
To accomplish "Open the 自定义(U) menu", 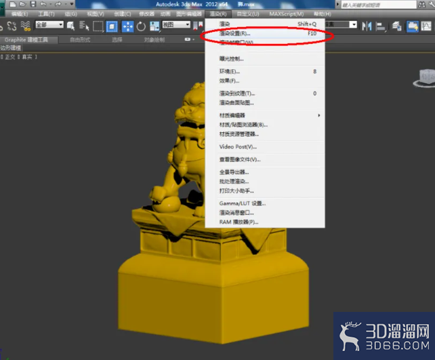I will (248, 14).
